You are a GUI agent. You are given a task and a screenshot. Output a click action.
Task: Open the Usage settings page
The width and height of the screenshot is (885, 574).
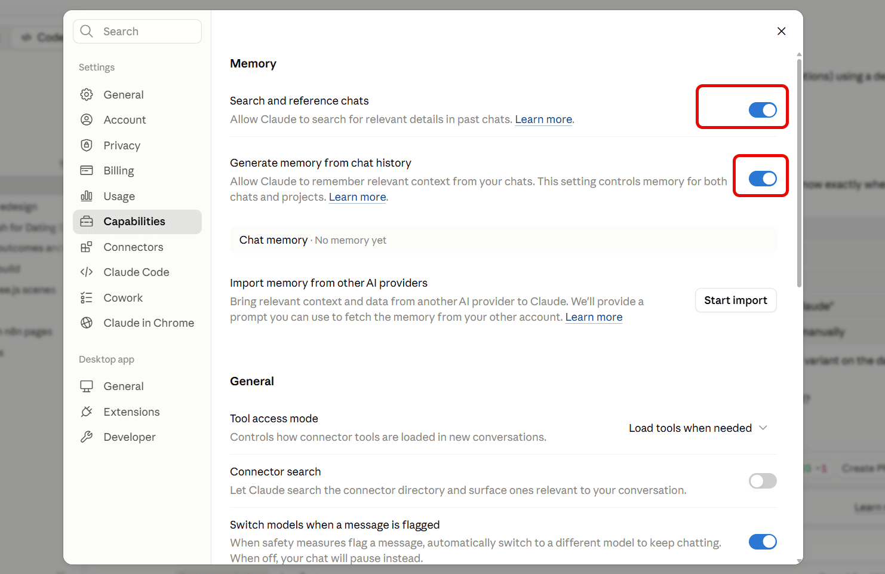[137, 196]
